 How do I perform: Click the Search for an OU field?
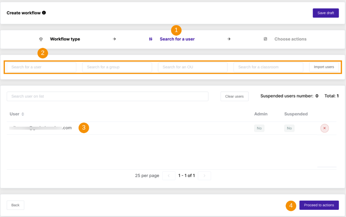[193, 67]
